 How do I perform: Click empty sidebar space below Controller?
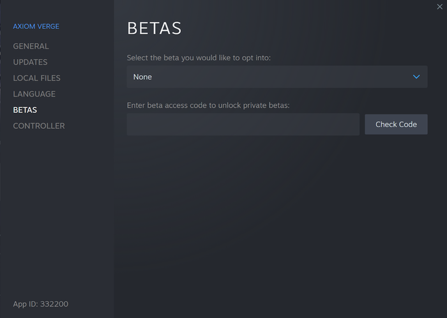click(x=56, y=211)
